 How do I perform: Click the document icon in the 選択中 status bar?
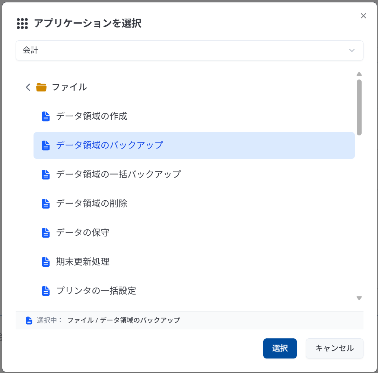coord(29,320)
